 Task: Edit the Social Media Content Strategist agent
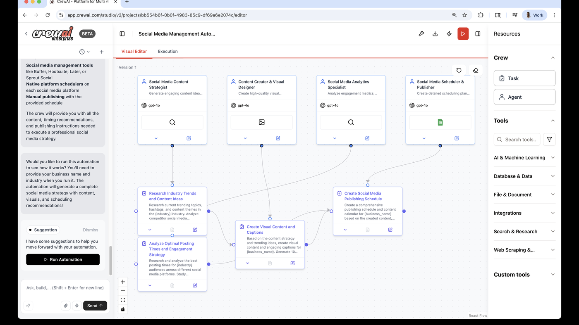click(189, 138)
